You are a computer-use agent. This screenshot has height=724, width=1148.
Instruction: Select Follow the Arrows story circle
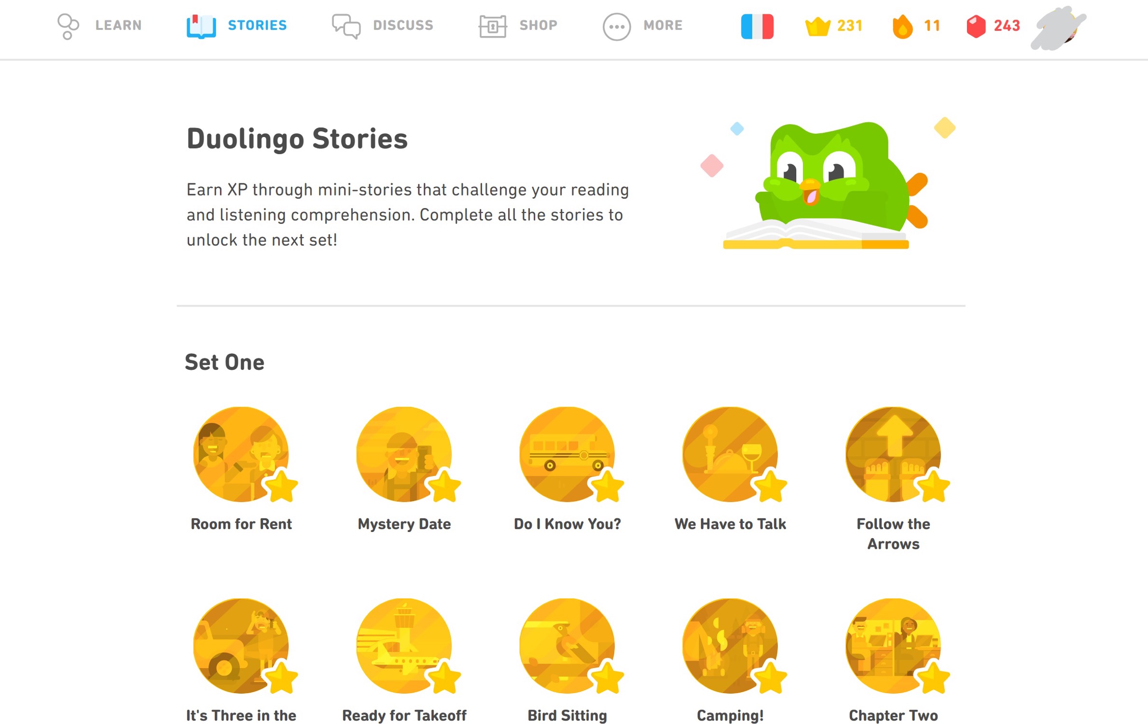(x=893, y=454)
